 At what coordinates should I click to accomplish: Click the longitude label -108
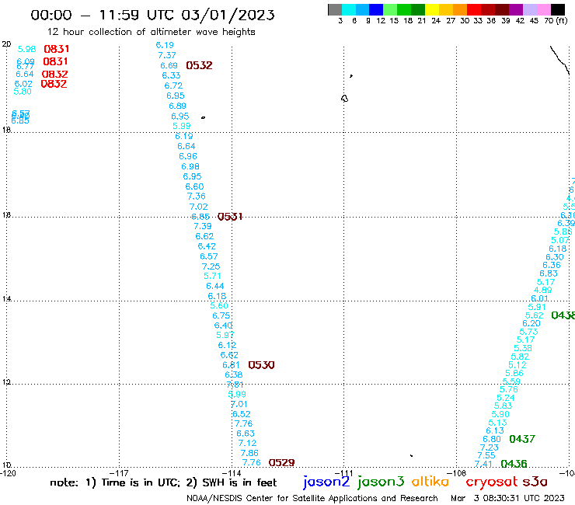pyautogui.click(x=456, y=473)
